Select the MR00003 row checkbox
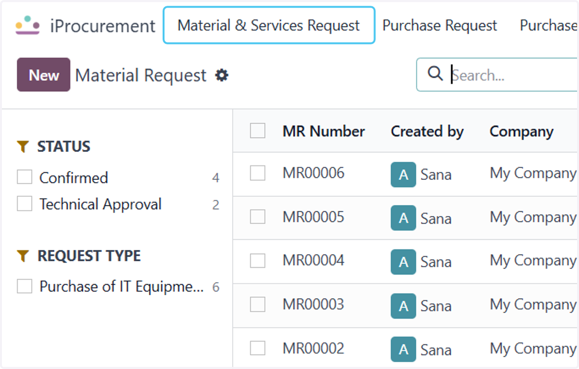 coord(258,304)
